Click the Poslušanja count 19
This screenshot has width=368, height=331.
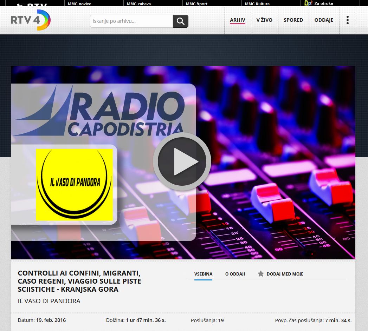[x=221, y=320]
